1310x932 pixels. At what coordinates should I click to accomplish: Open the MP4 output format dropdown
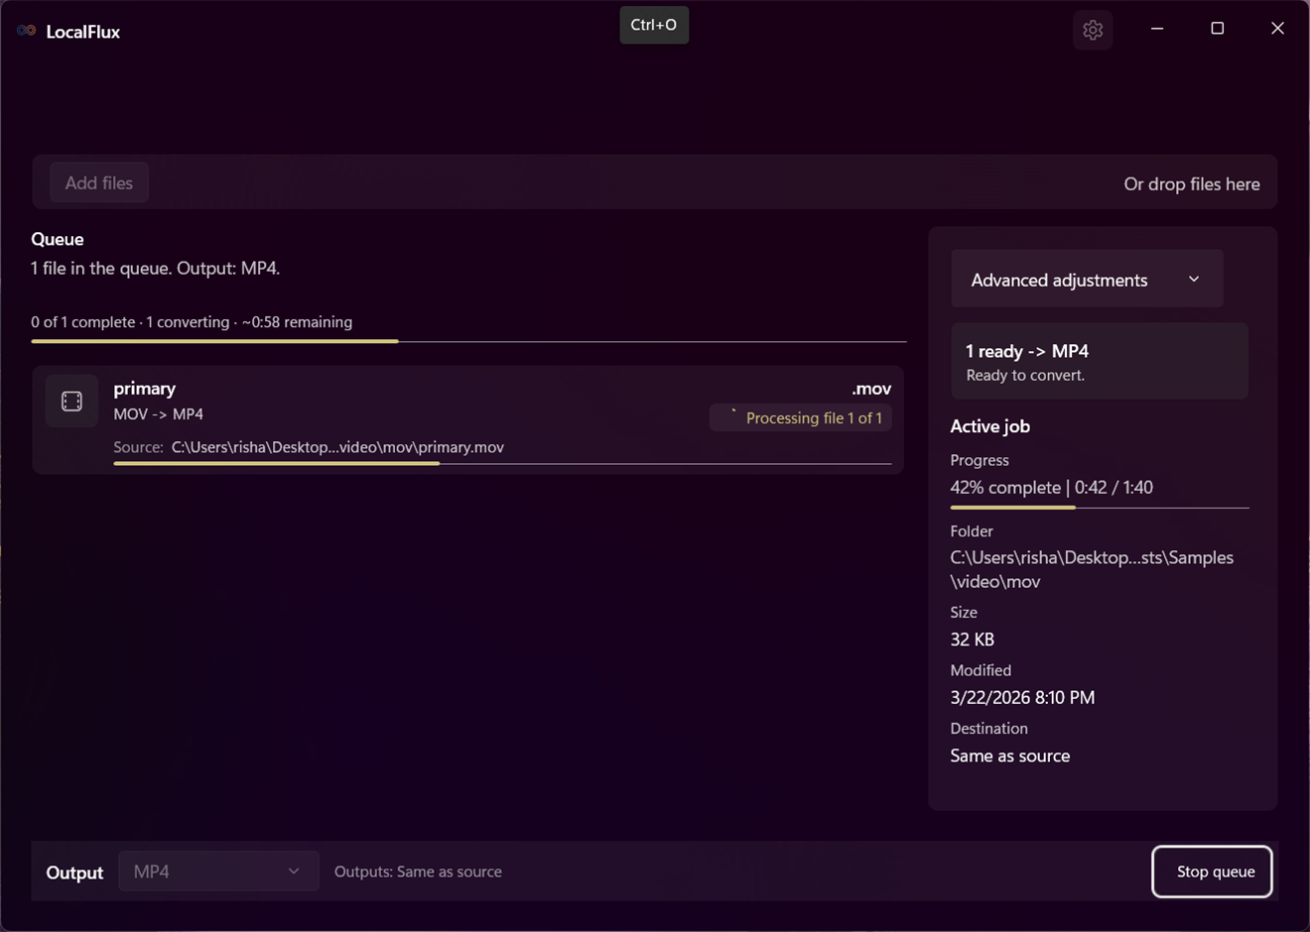pyautogui.click(x=218, y=871)
